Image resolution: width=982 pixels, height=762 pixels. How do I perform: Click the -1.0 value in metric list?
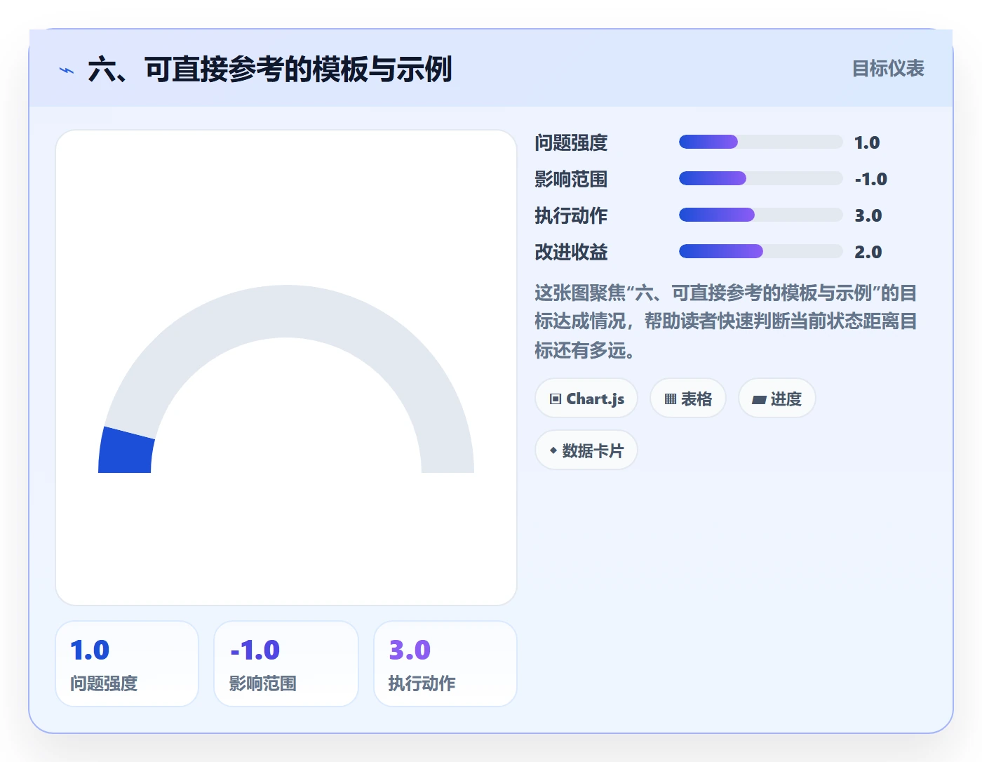pos(870,179)
